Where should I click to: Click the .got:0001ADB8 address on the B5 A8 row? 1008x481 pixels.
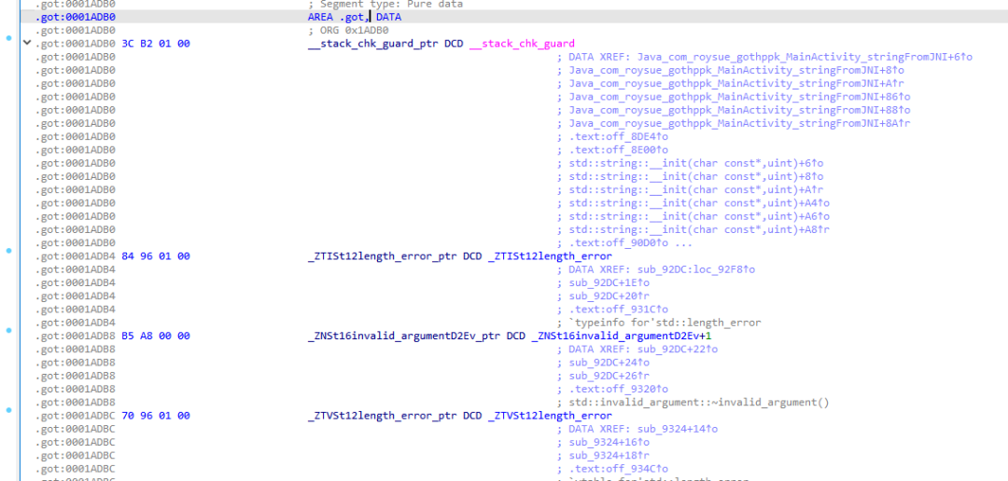coord(76,336)
